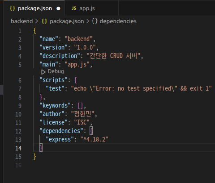Click the Debug code lens link
The height and width of the screenshot is (183, 215).
coord(56,71)
